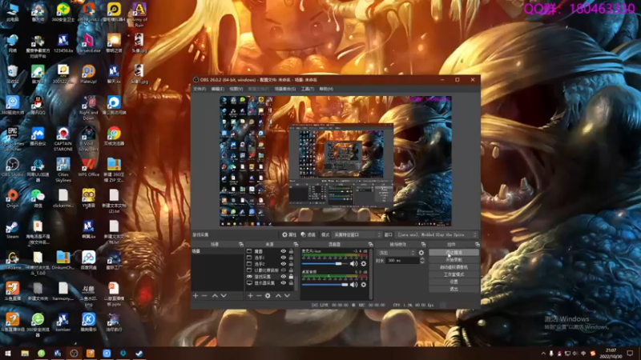Toggle lock on display capture source
Screen dimensions: 641x360
[291, 283]
